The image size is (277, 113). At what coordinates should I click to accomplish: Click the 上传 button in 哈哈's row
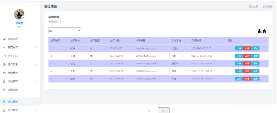[x=239, y=64]
